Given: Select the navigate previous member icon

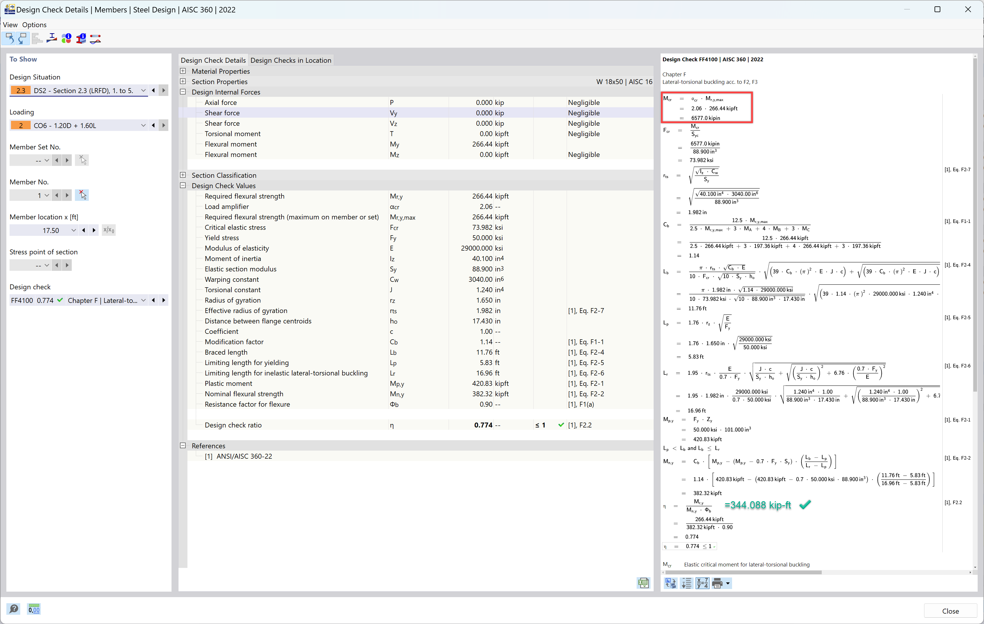Looking at the screenshot, I should 57,195.
